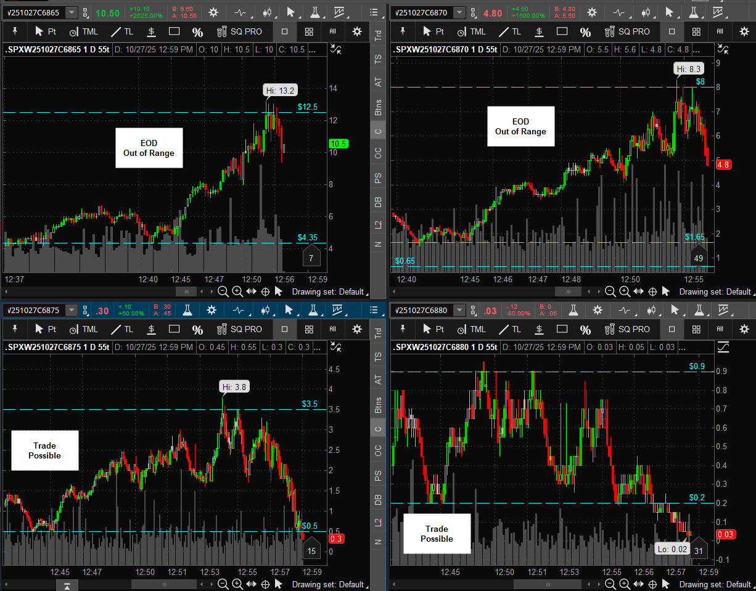
Task: Select grid layout in C6875 toolbar
Action: tap(309, 330)
